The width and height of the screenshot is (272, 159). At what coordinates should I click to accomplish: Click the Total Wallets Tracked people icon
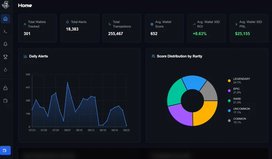pos(25,24)
